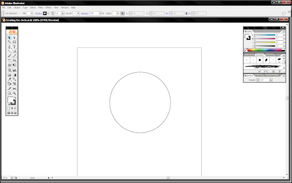Screen dimensions: 292x183
Task: Open the Color panel options menu
Action: [284, 31]
